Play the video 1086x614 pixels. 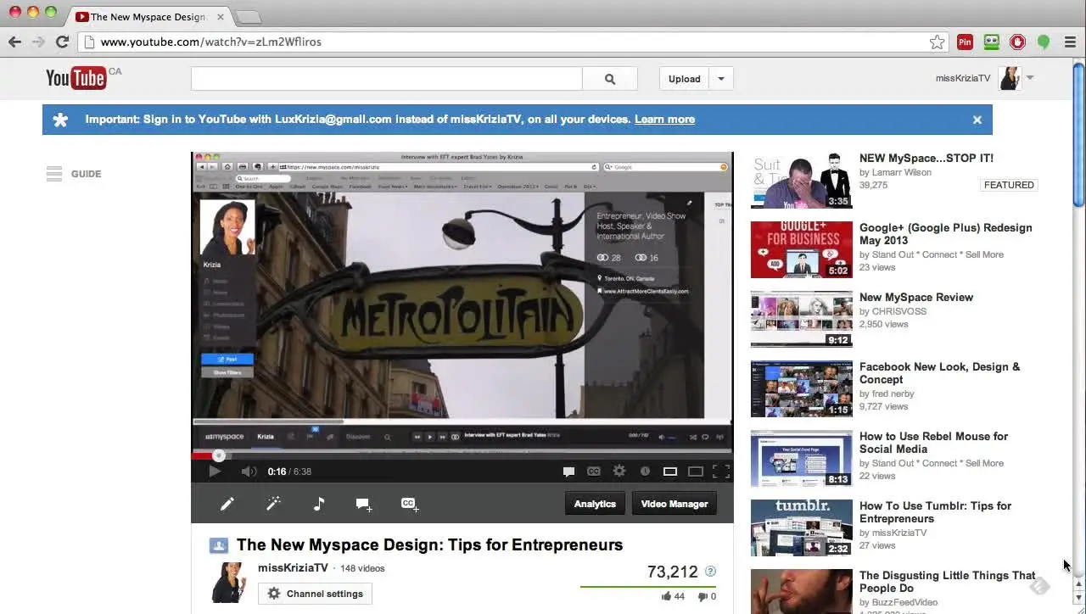(215, 472)
